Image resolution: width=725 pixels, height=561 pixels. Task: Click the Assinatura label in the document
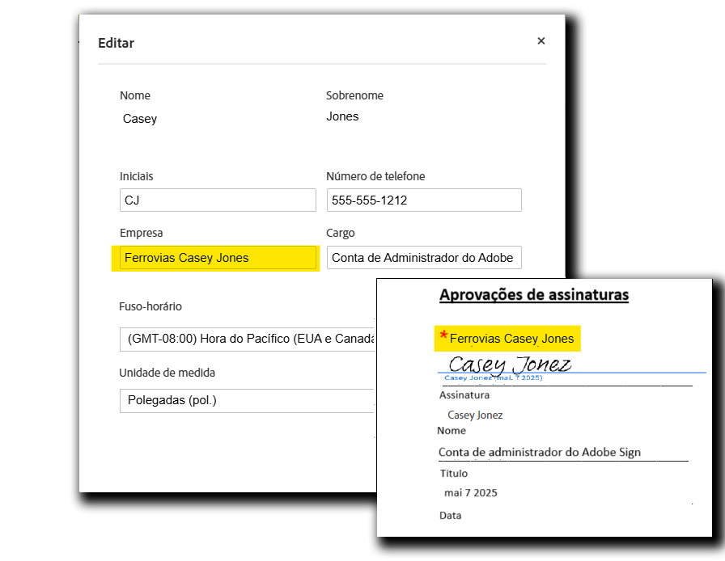tap(464, 395)
